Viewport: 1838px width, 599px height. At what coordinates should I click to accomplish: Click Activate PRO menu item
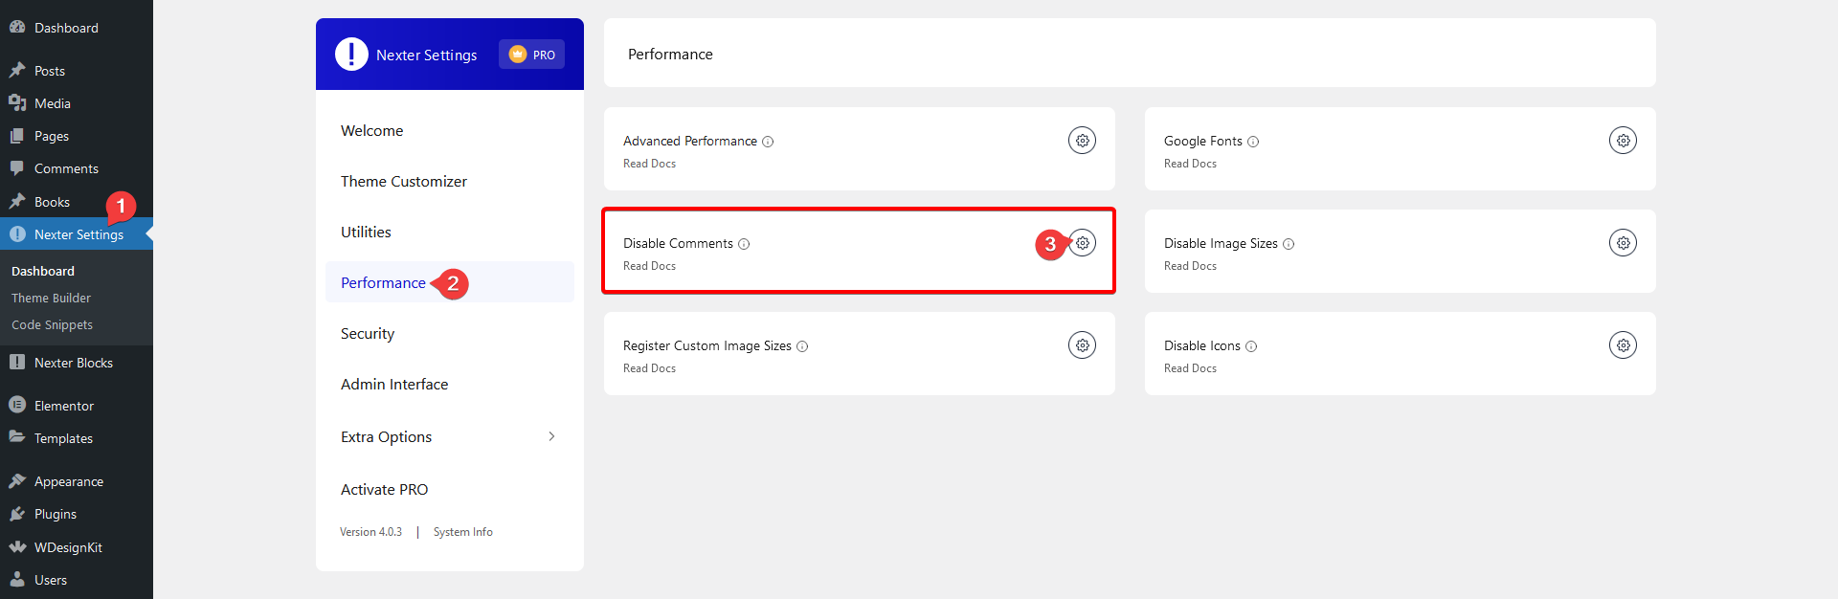point(384,489)
